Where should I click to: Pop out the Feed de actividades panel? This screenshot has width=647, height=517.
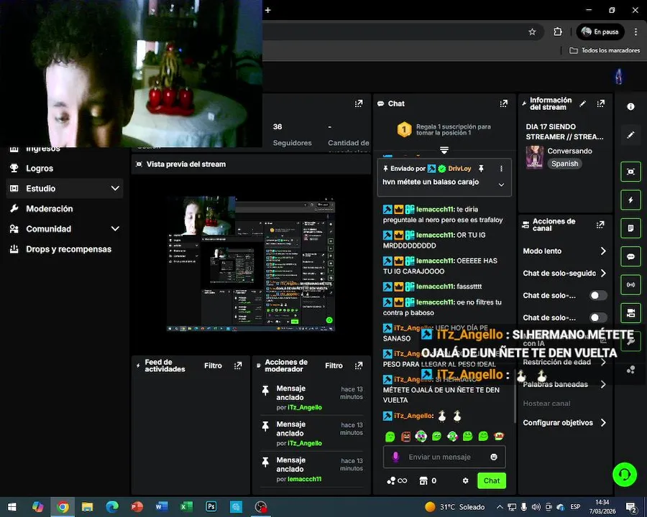238,365
